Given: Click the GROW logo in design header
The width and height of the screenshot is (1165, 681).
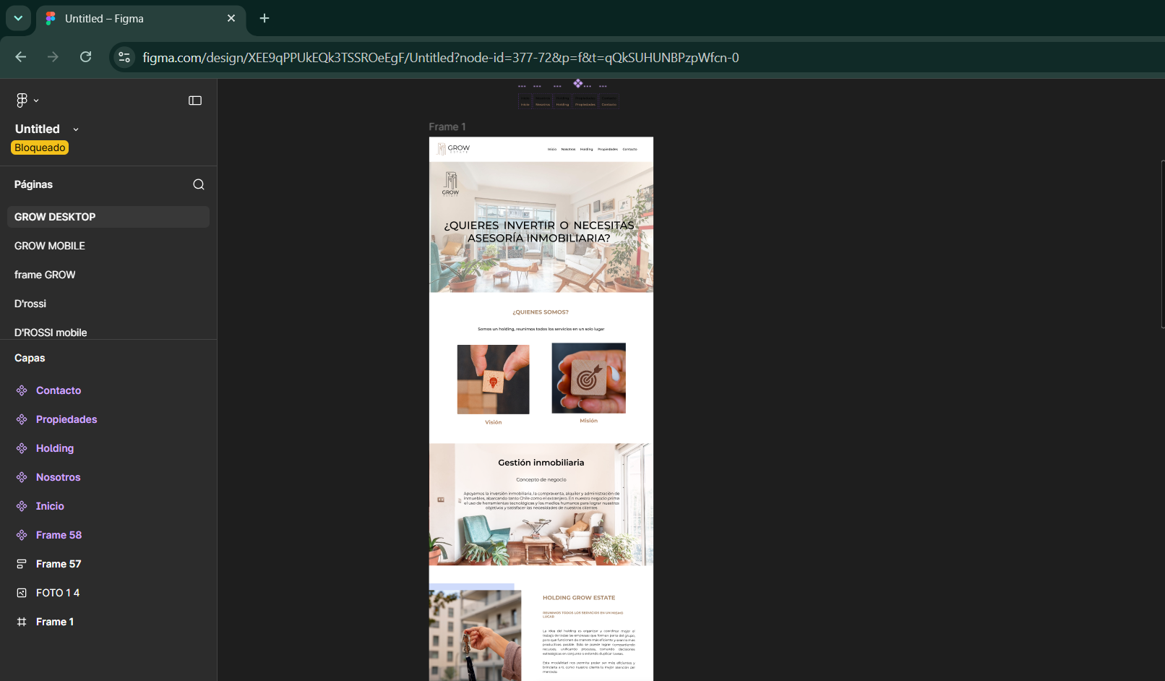Looking at the screenshot, I should coord(453,149).
